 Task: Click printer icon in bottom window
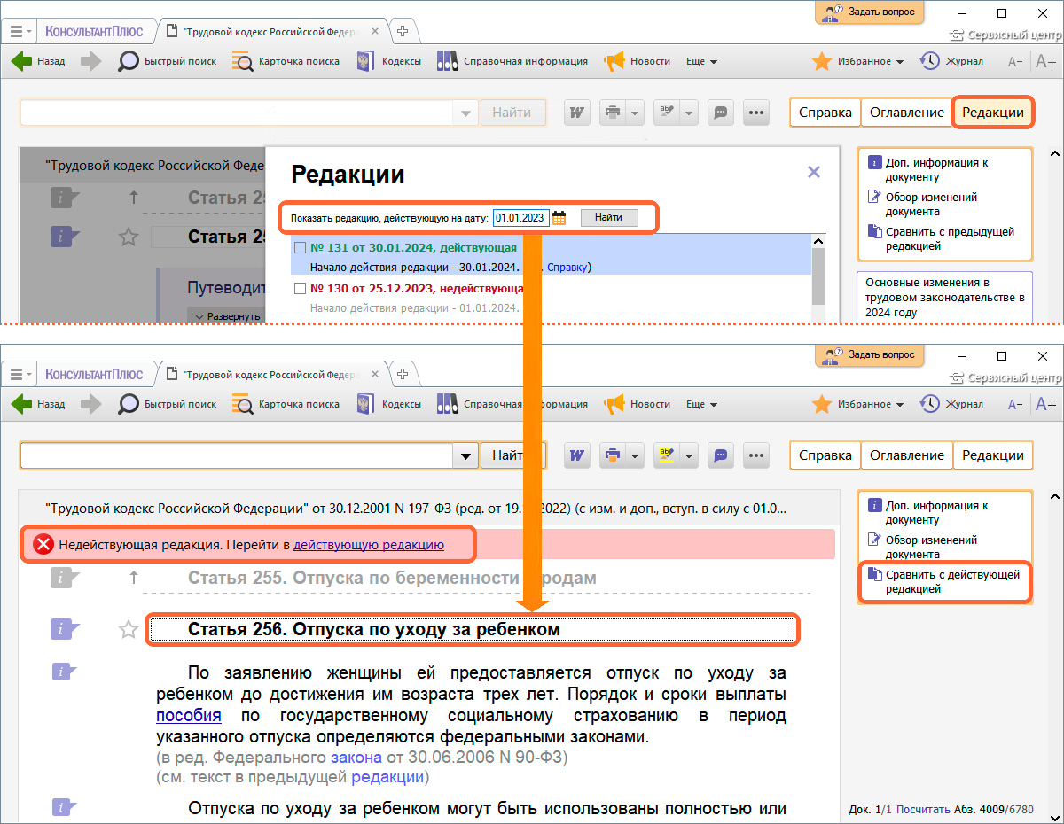click(x=612, y=455)
